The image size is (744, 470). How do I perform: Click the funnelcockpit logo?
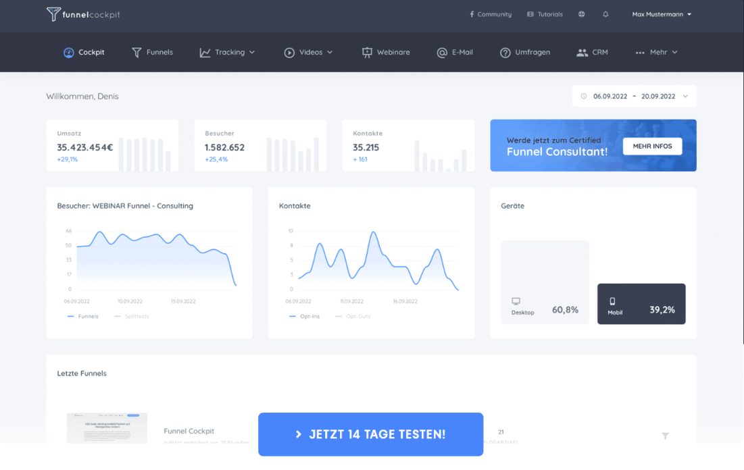pos(83,14)
